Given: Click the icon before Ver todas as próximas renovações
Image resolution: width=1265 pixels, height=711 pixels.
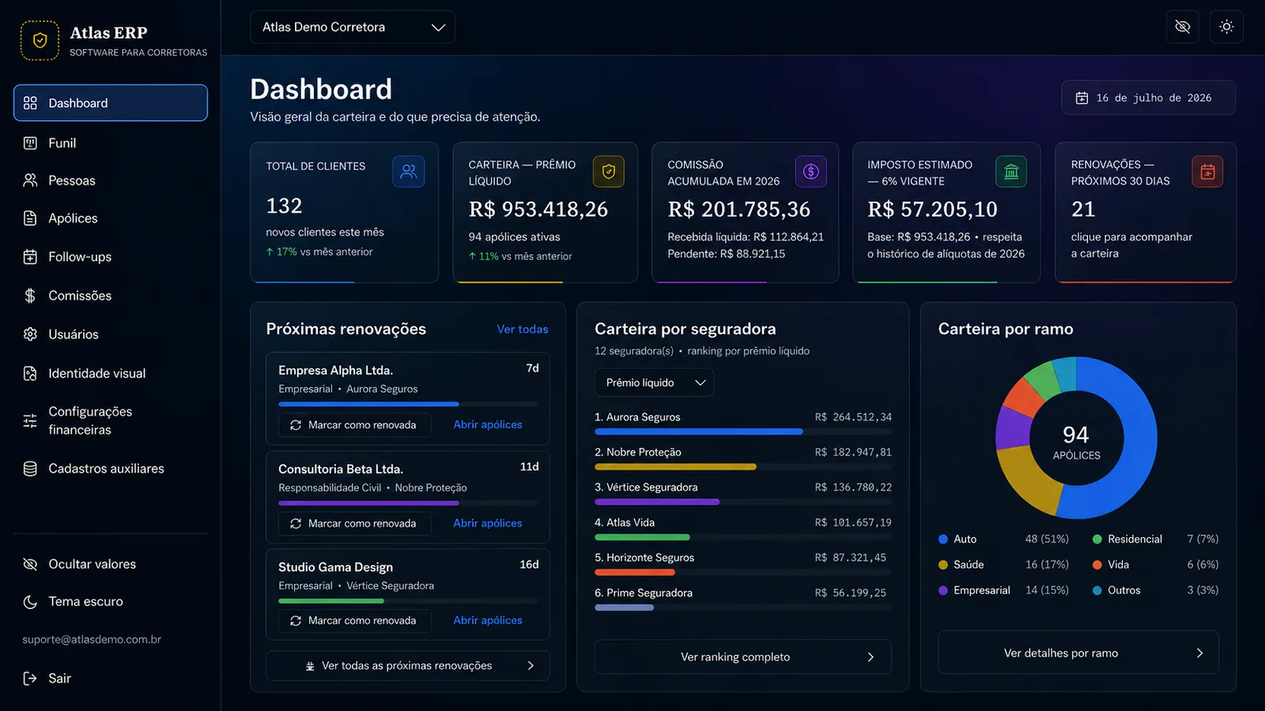Looking at the screenshot, I should [x=310, y=666].
